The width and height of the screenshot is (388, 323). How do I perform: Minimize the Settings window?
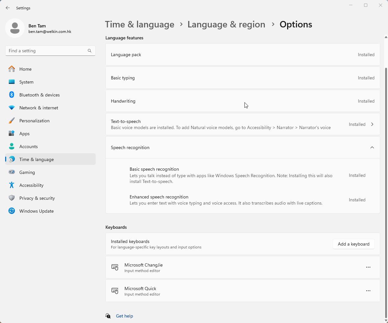tap(351, 5)
